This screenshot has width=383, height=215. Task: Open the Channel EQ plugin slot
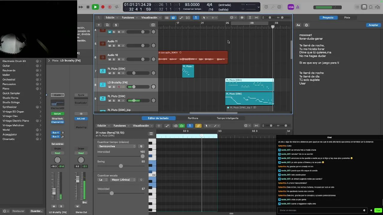57,122
